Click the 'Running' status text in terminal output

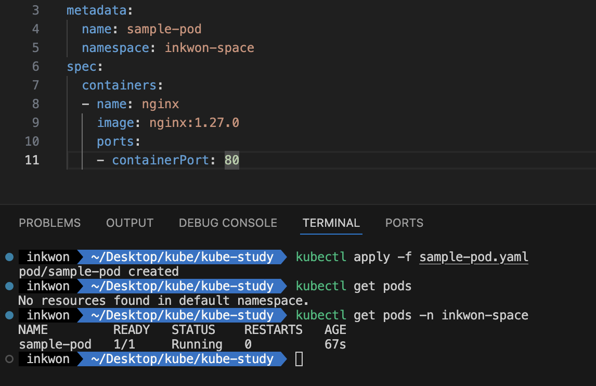(197, 344)
